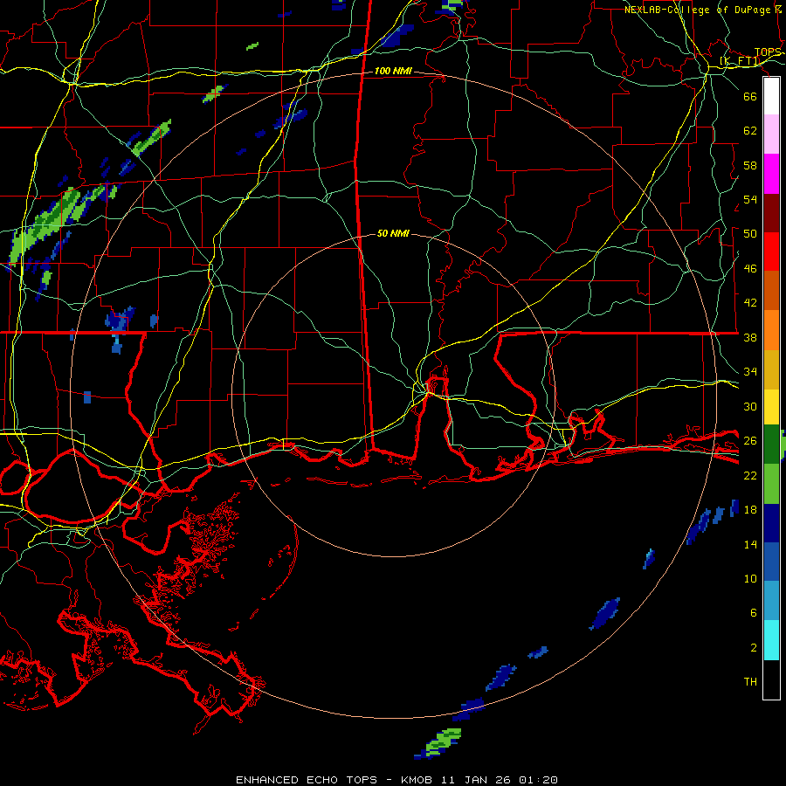Viewport: 786px width, 786px height.
Task: Click the Enhanced Echo Tops KMOB caption
Action: 396,780
